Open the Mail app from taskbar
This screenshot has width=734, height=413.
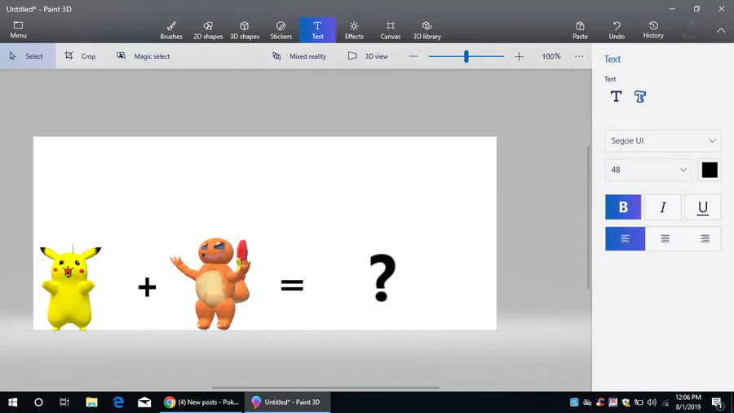(144, 402)
